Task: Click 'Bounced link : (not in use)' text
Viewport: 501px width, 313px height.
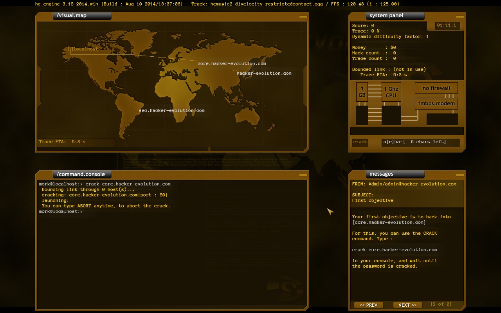Action: pyautogui.click(x=389, y=69)
